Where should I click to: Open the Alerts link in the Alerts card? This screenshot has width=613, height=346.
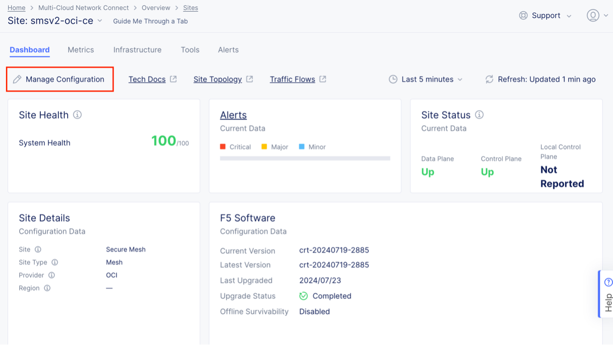tap(233, 115)
